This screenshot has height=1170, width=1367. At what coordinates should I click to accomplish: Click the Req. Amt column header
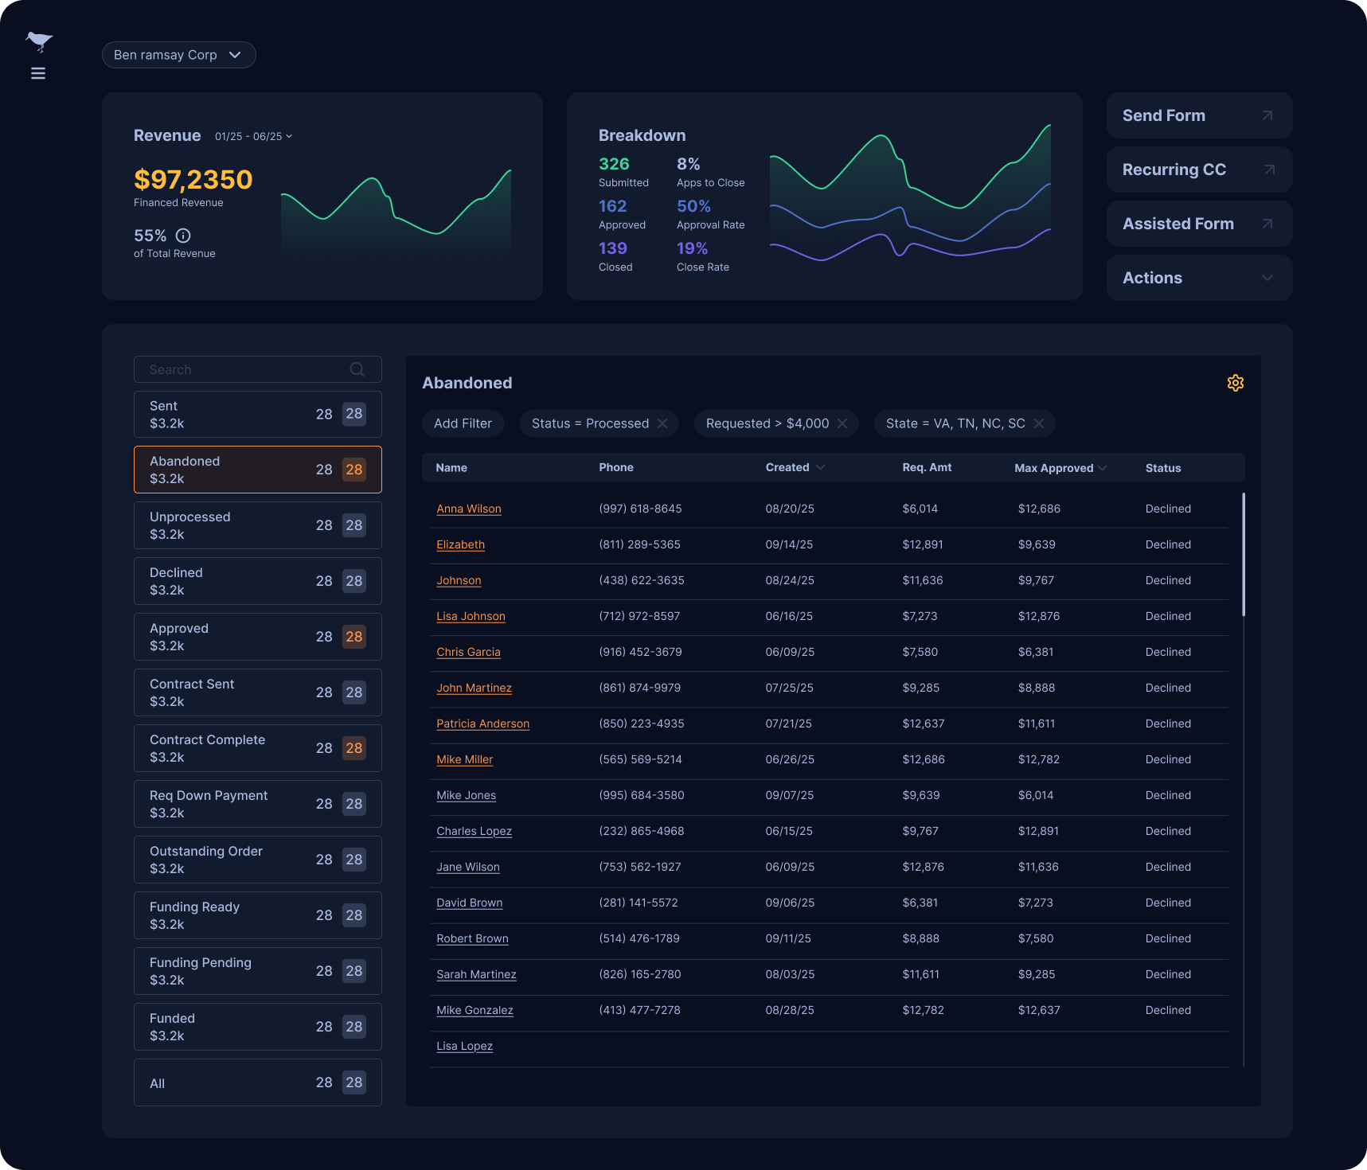(927, 467)
